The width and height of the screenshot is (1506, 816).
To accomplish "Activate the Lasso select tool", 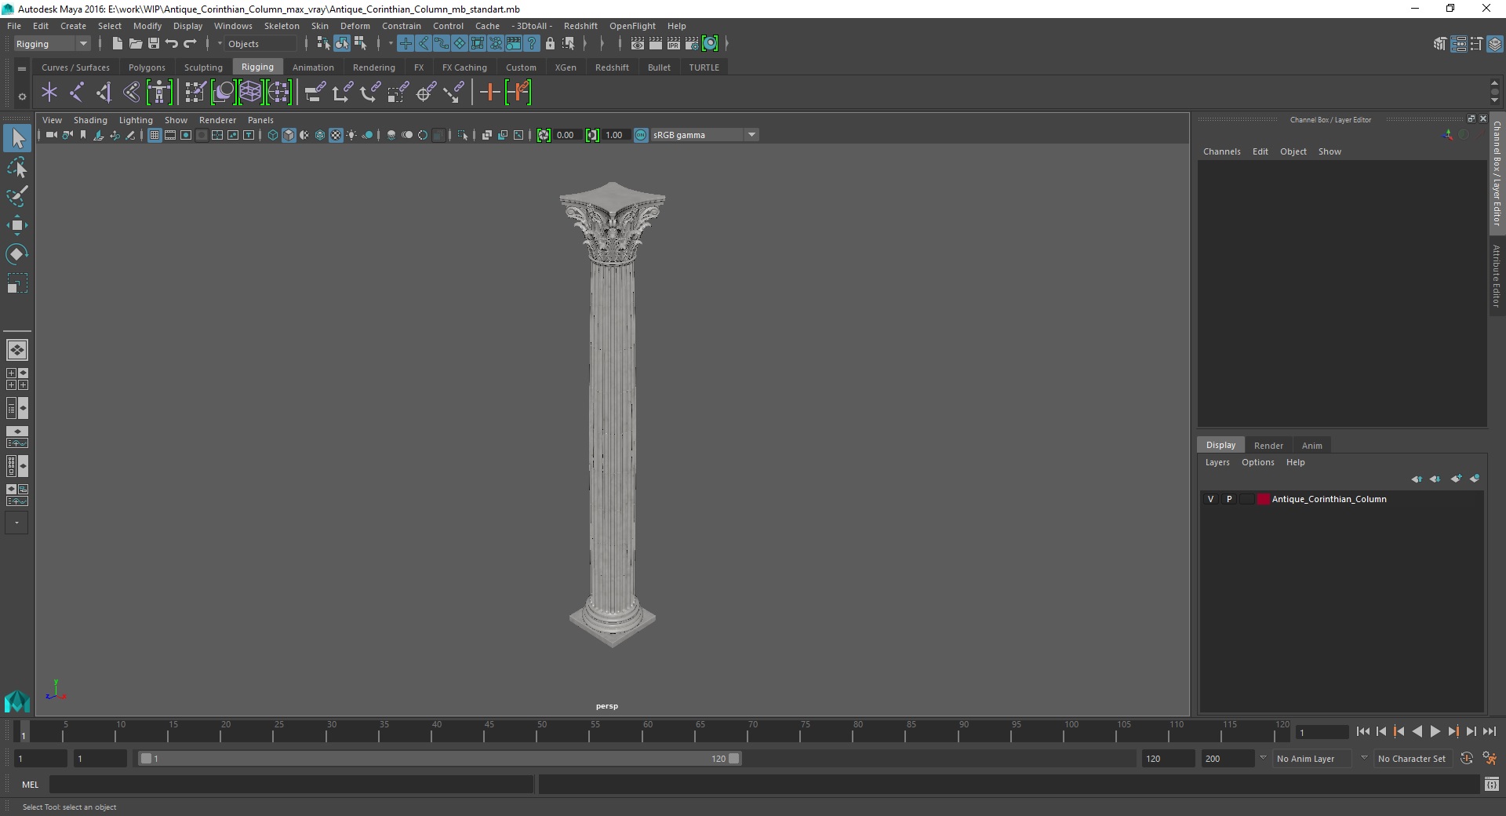I will pos(17,168).
